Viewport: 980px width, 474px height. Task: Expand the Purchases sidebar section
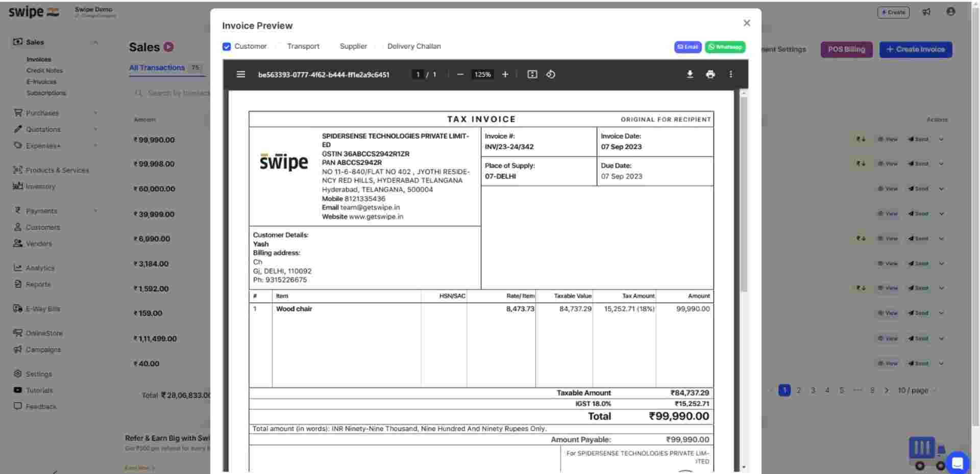[95, 113]
